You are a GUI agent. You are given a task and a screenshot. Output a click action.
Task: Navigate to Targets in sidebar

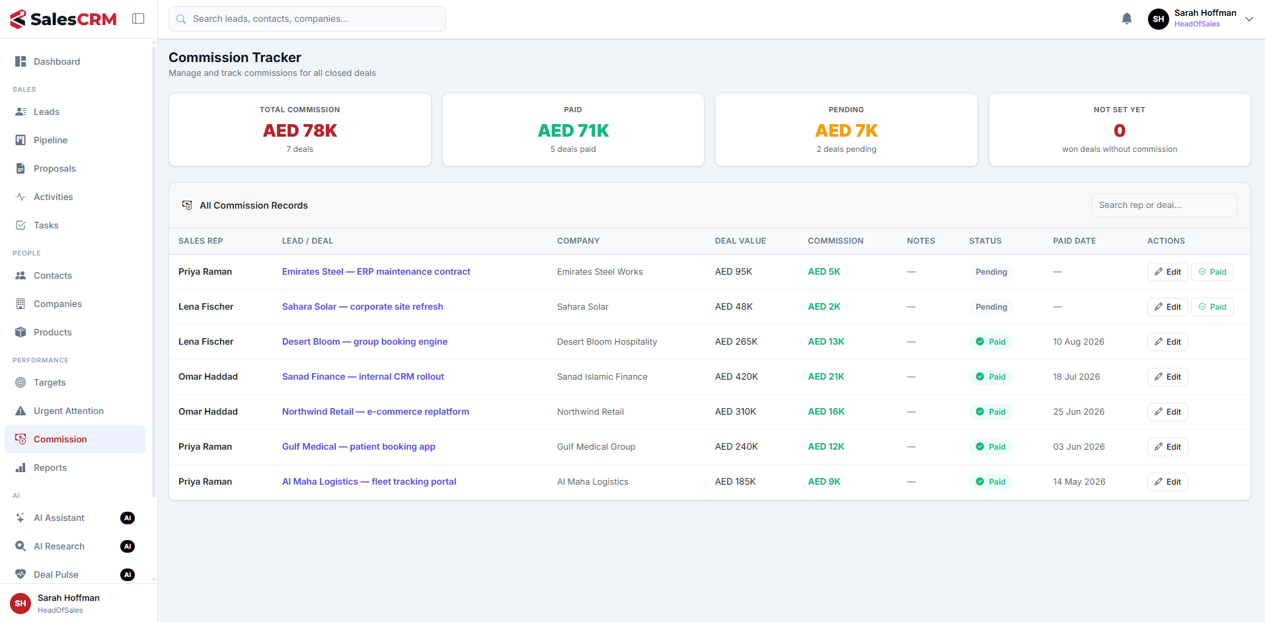[x=75, y=382]
